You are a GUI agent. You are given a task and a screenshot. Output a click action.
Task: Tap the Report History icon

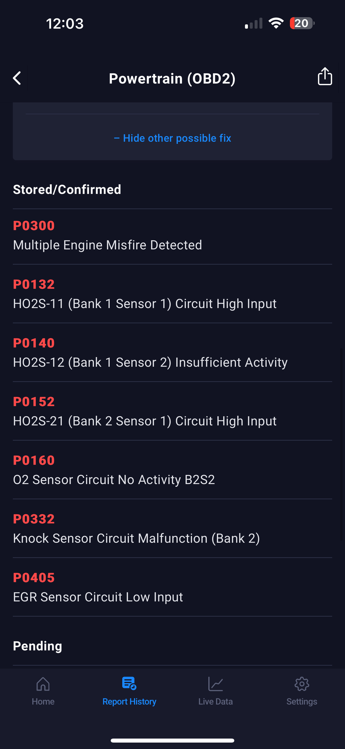click(x=129, y=684)
